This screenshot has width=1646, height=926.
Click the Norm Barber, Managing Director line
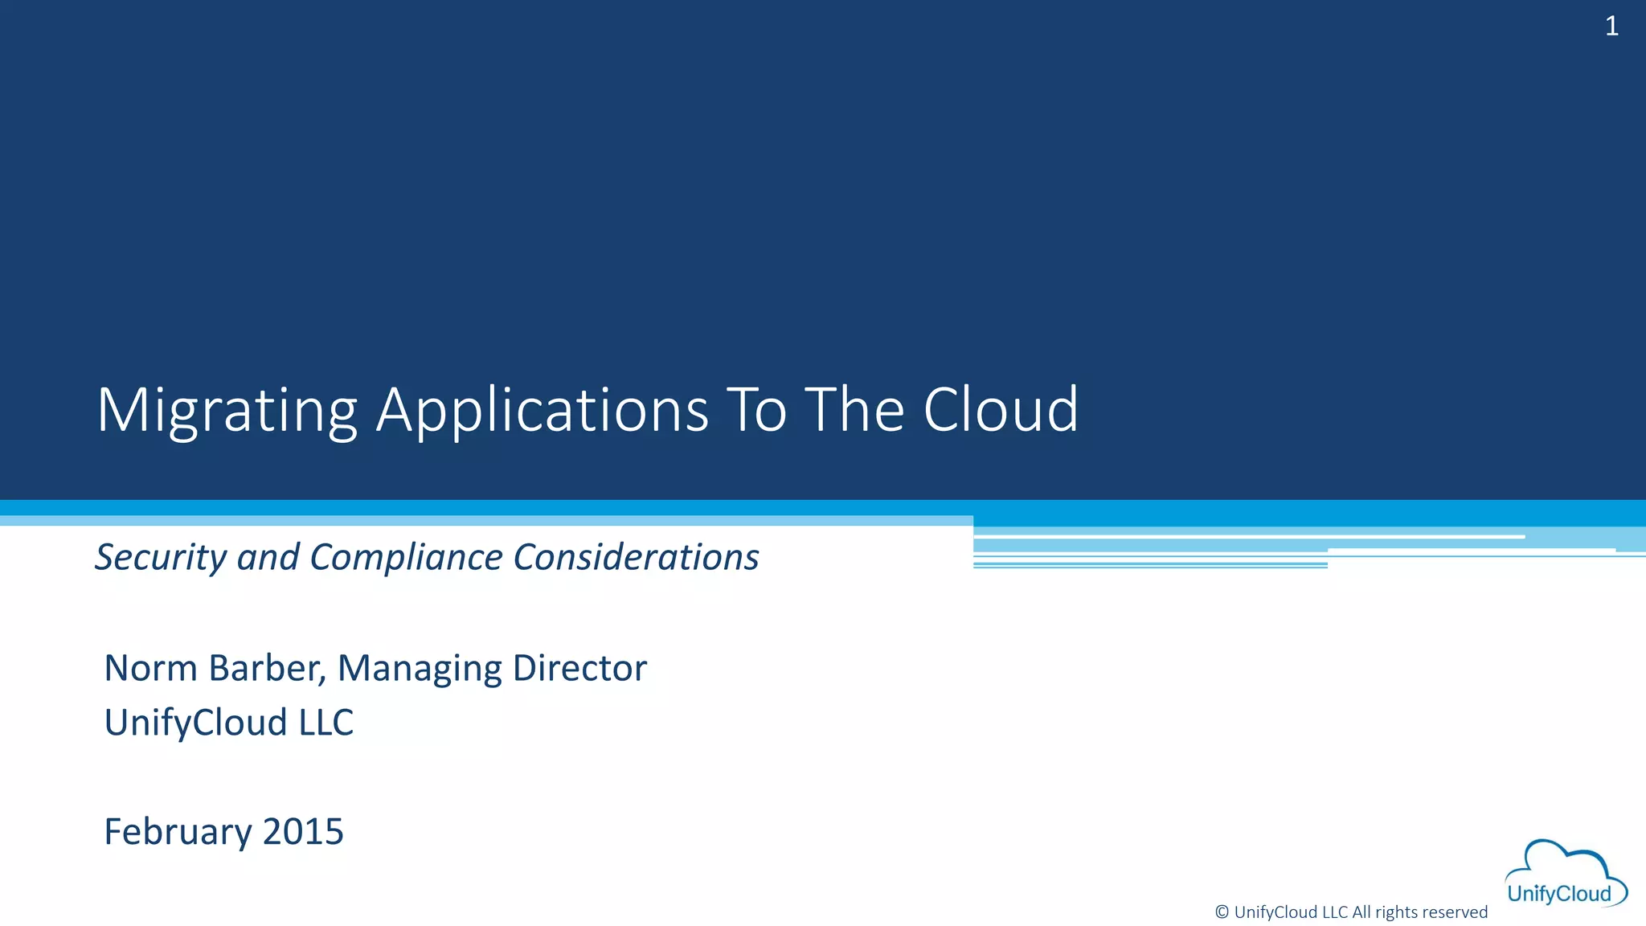pyautogui.click(x=375, y=668)
